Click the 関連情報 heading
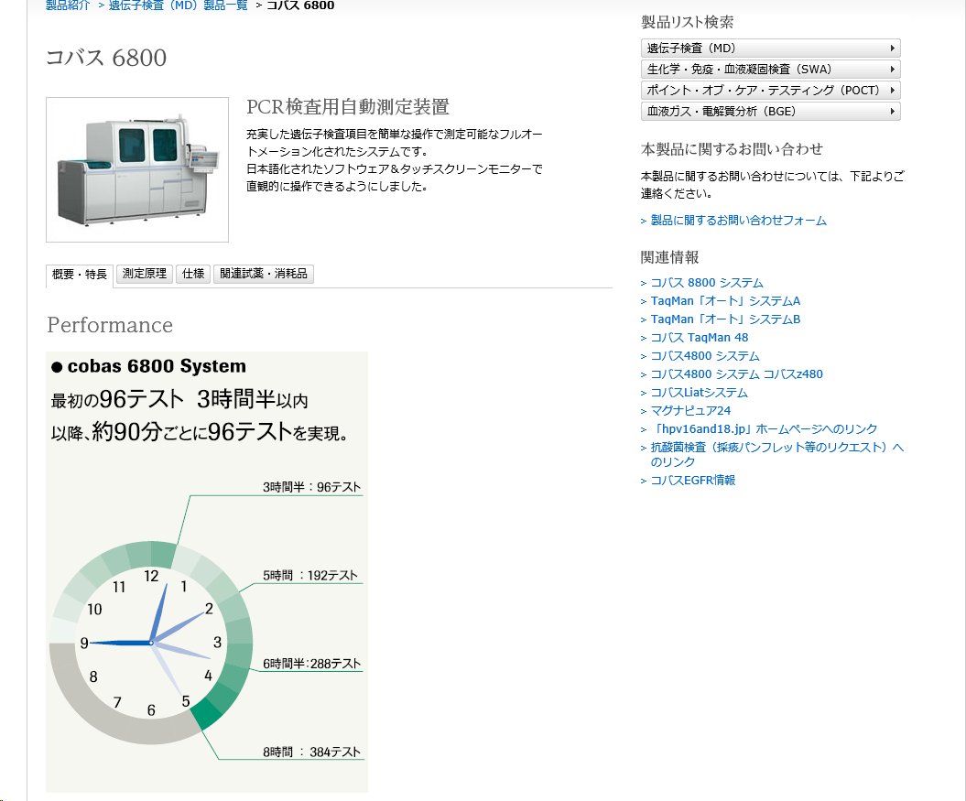This screenshot has height=801, width=966. pos(669,257)
